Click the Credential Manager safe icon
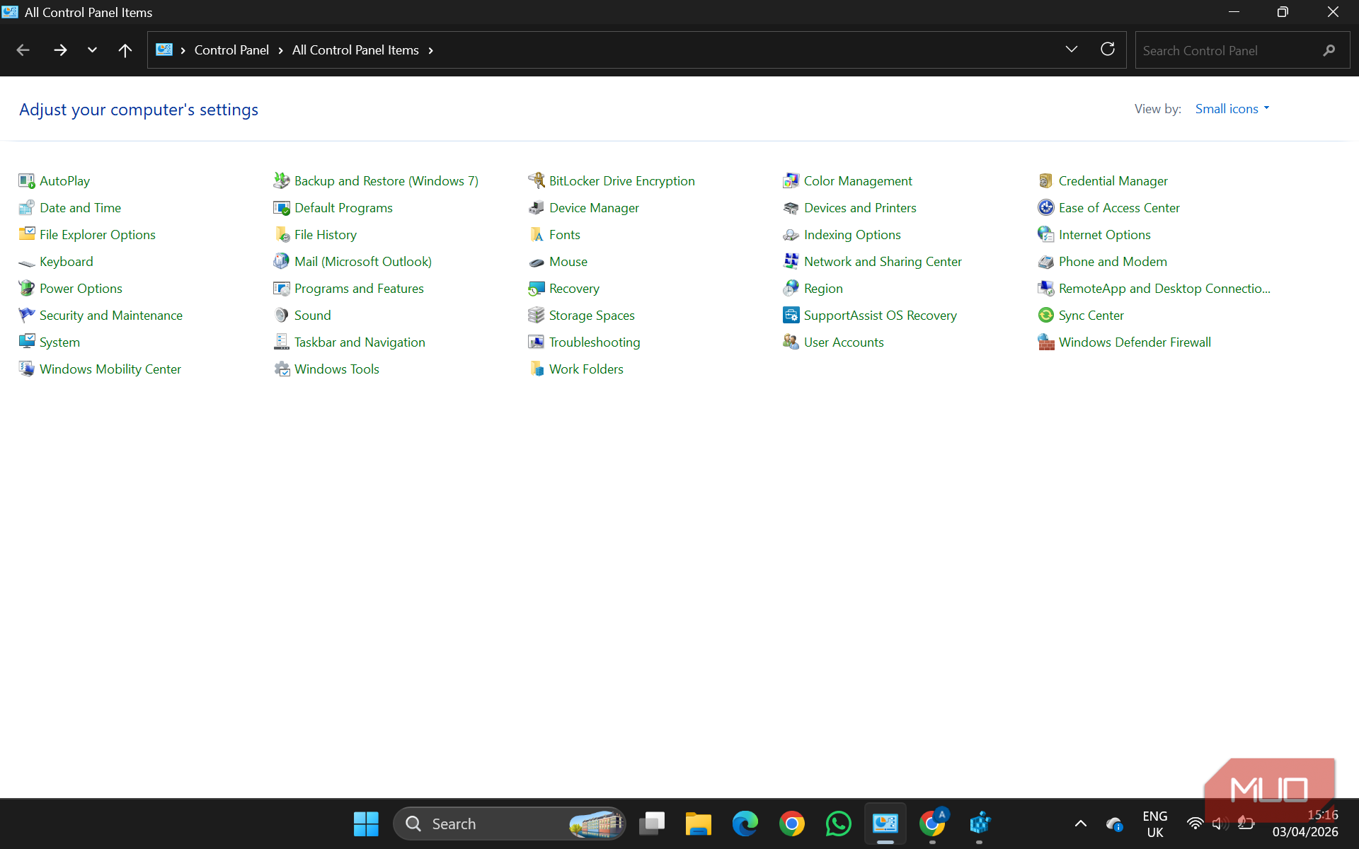Image resolution: width=1359 pixels, height=849 pixels. click(1046, 181)
